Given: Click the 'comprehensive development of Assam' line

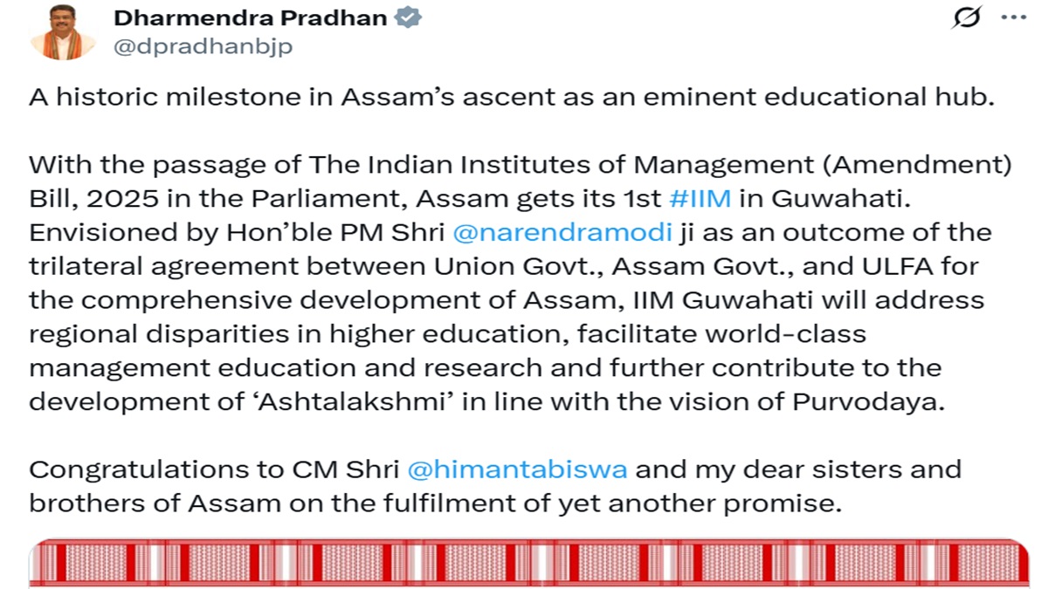Looking at the screenshot, I should [507, 301].
